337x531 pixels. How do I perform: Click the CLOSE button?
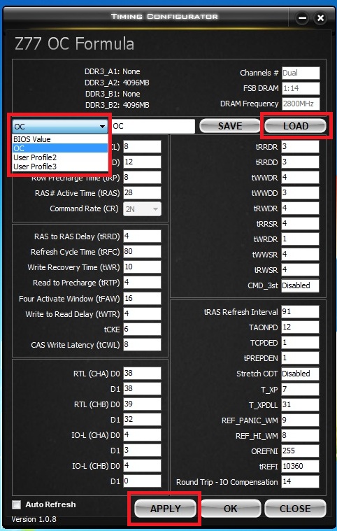(295, 509)
